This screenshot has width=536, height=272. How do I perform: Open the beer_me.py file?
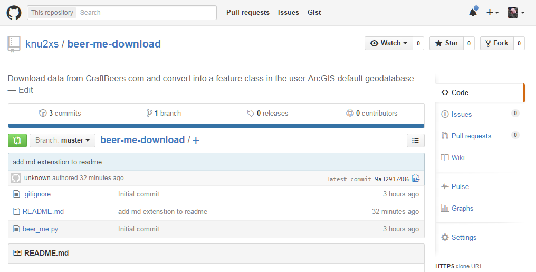[40, 229]
